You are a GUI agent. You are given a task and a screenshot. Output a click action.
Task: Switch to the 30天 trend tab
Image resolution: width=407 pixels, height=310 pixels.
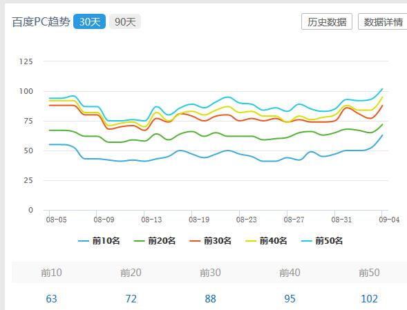coord(90,21)
